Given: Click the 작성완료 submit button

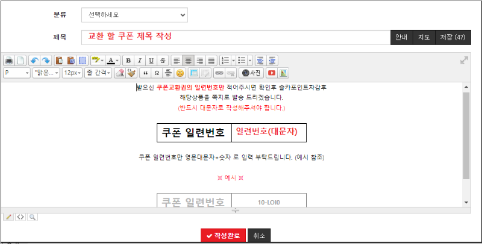Looking at the screenshot, I should click(224, 236).
